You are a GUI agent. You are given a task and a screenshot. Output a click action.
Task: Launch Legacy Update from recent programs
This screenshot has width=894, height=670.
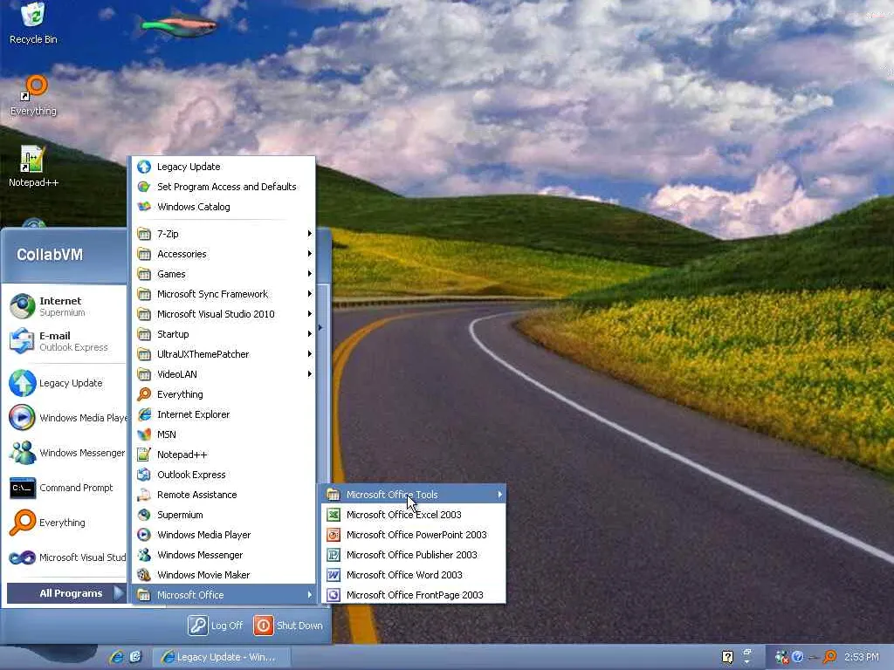click(x=65, y=383)
